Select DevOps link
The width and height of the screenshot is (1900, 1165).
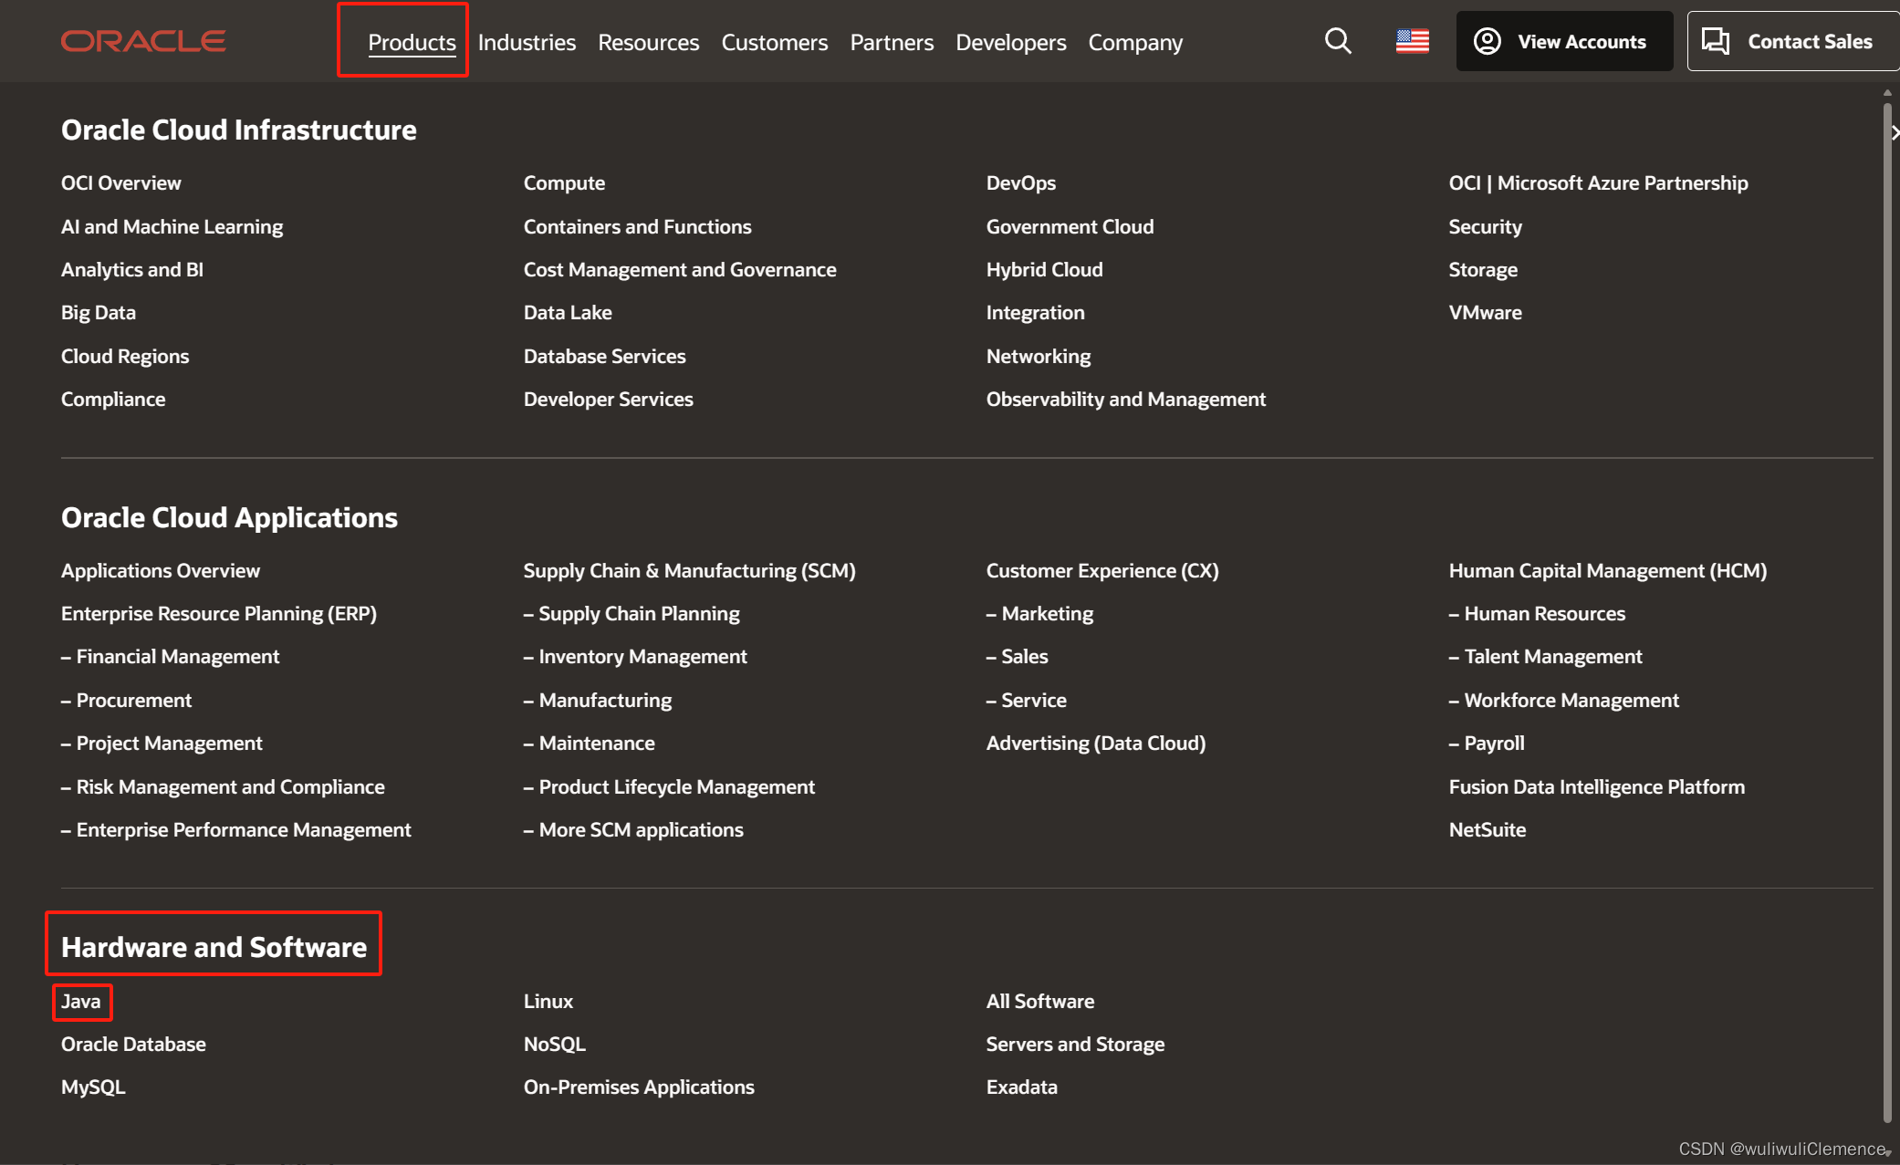pyautogui.click(x=1020, y=182)
